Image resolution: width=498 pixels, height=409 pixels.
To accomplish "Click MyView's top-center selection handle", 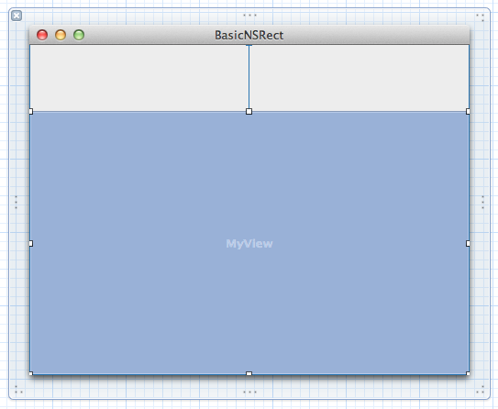I will click(249, 112).
